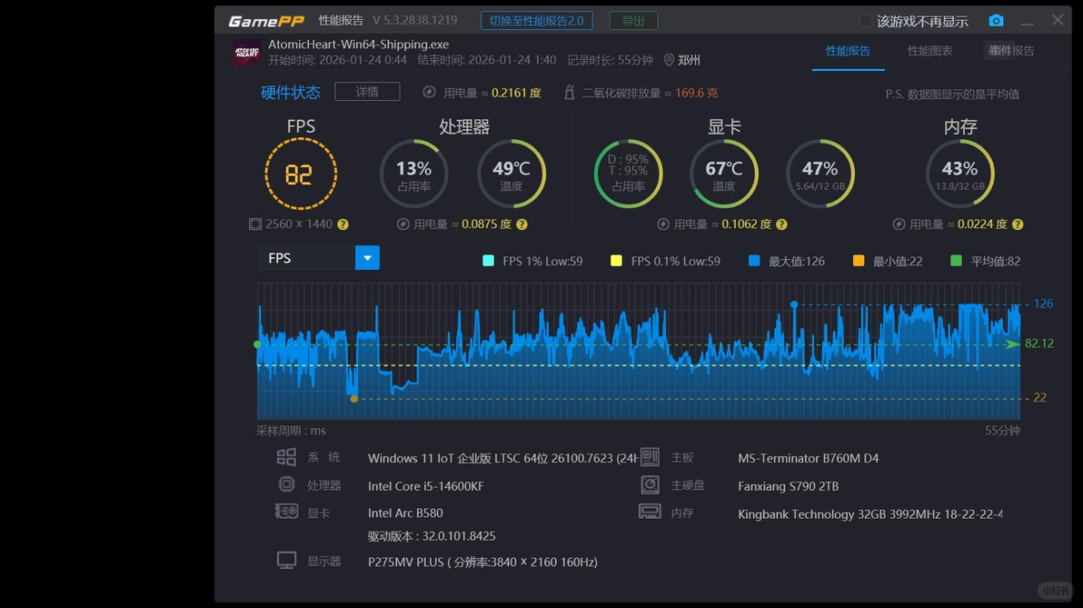Switch to 事件报告 tab
The height and width of the screenshot is (608, 1083).
(x=1011, y=50)
